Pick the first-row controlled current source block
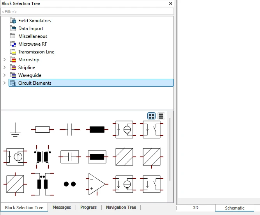 coord(124,130)
